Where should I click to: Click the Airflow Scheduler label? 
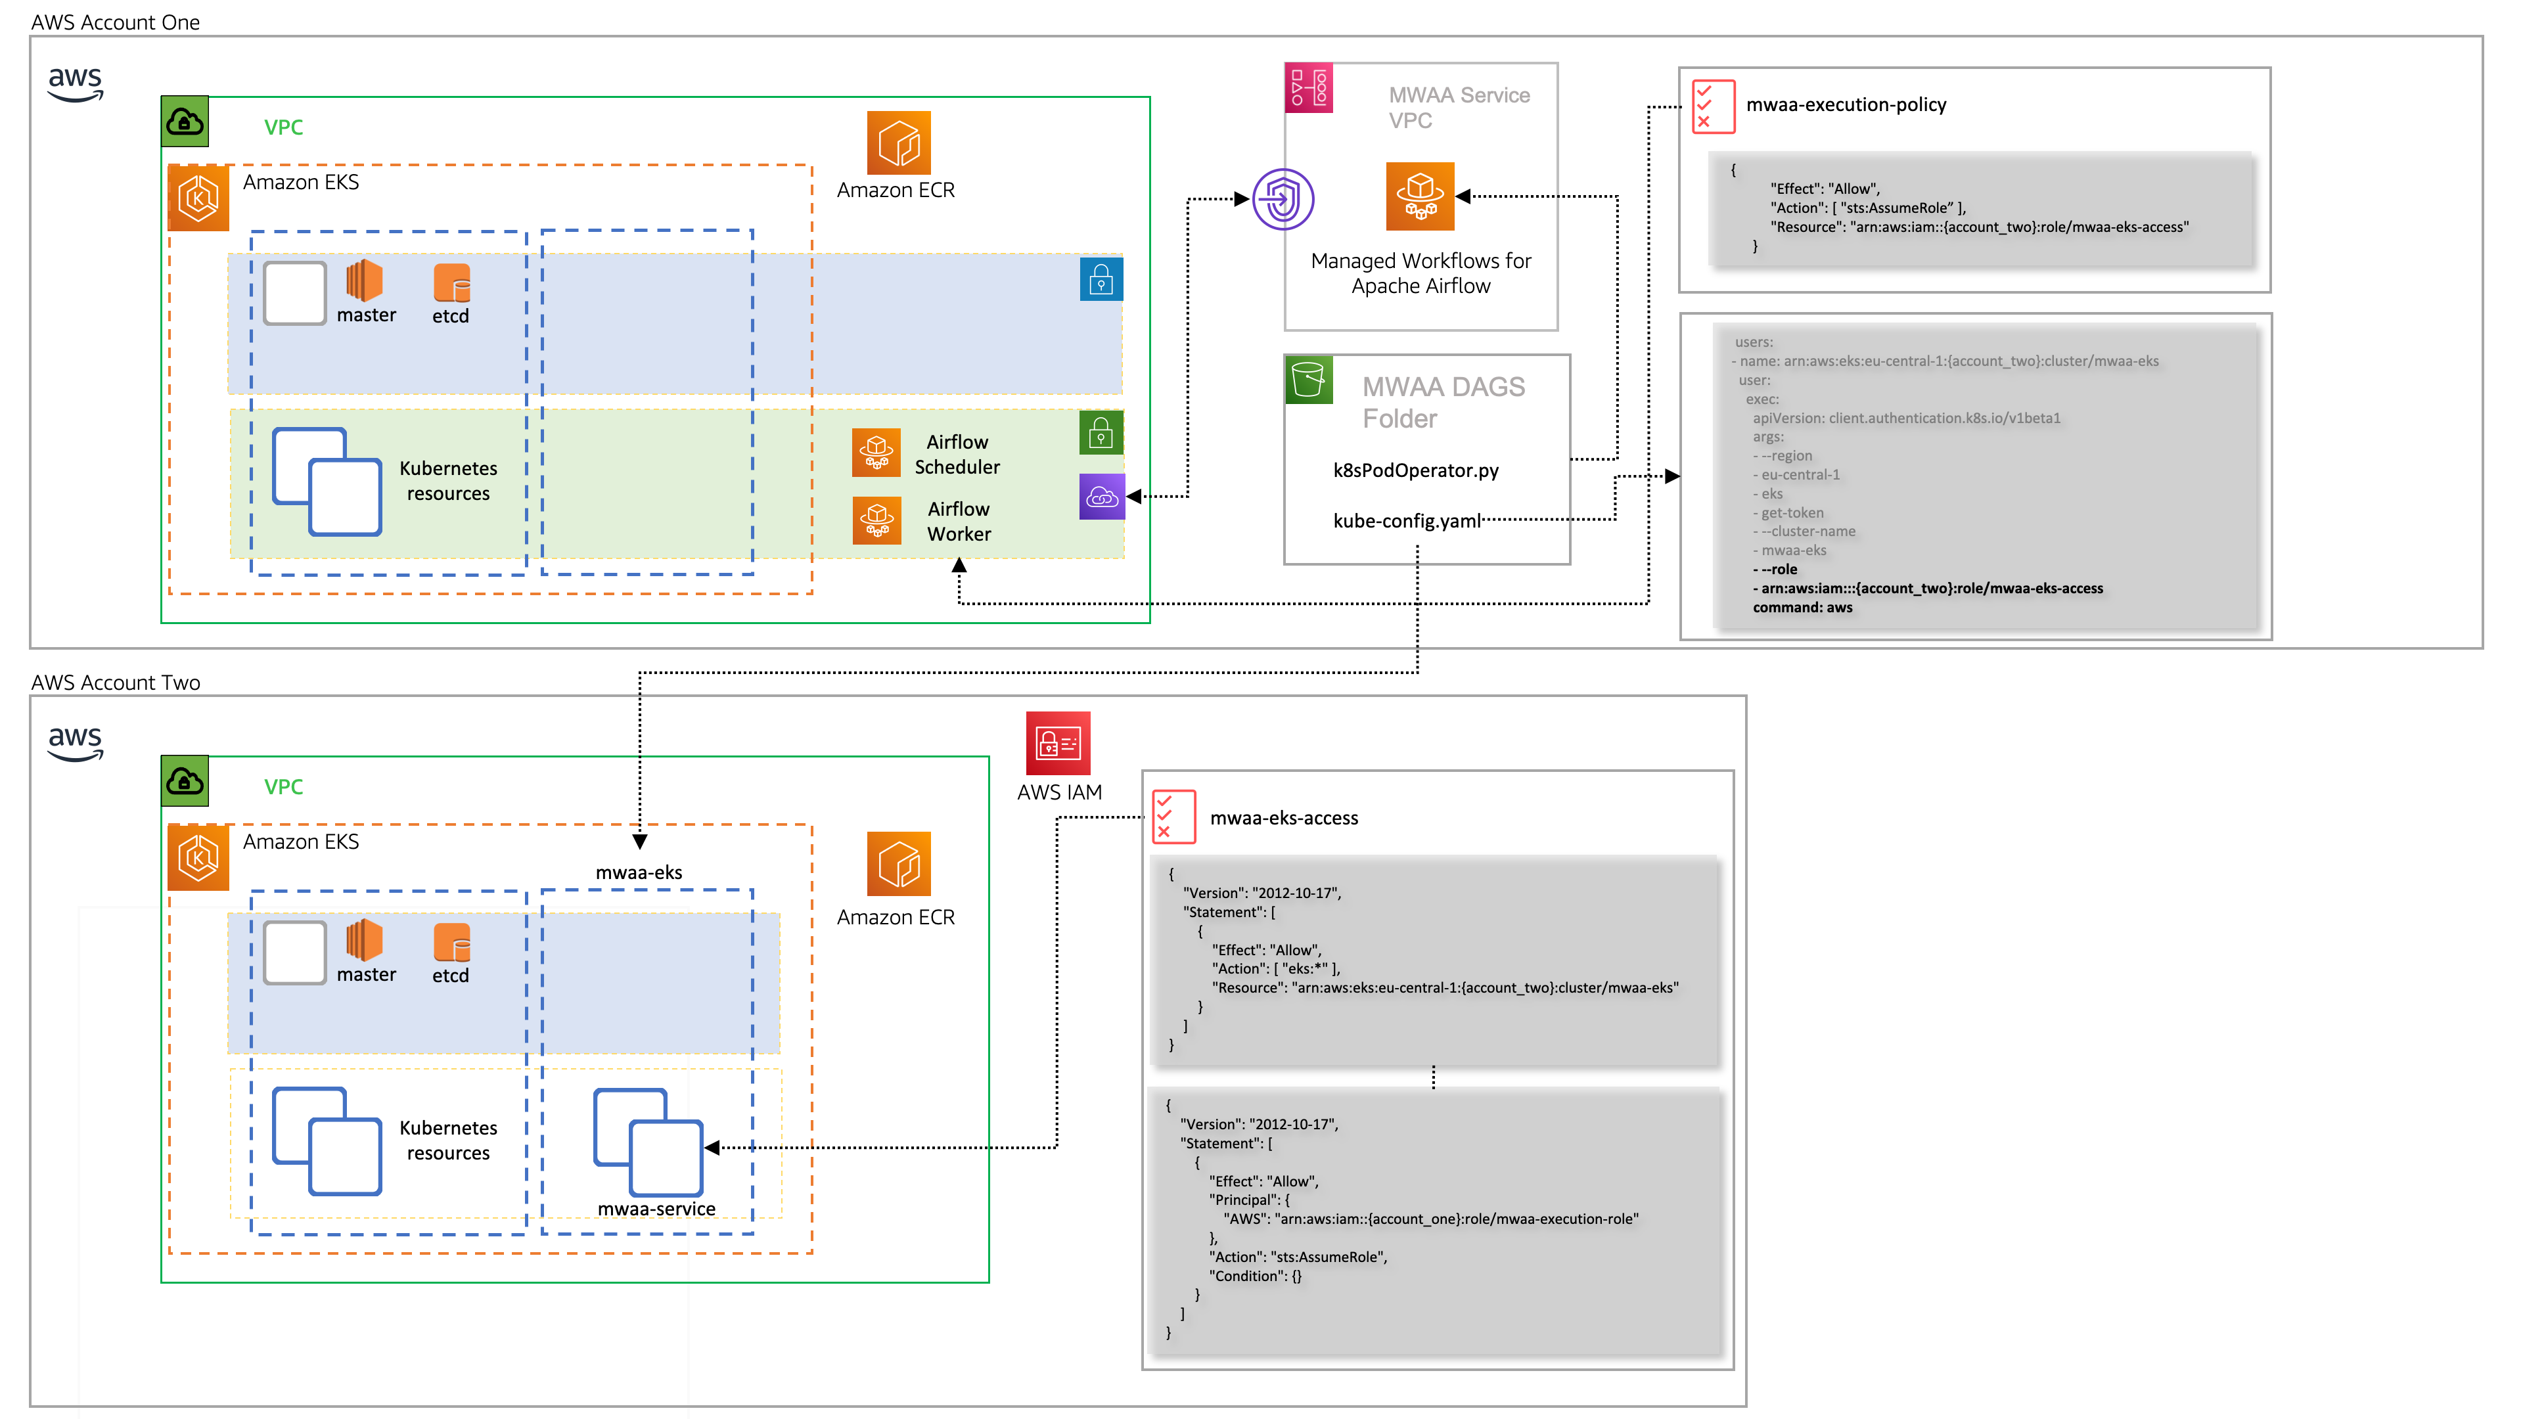click(957, 455)
